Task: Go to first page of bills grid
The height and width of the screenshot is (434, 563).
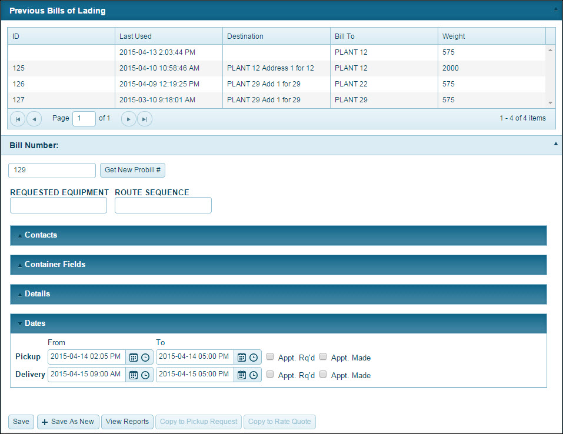Action: [18, 119]
